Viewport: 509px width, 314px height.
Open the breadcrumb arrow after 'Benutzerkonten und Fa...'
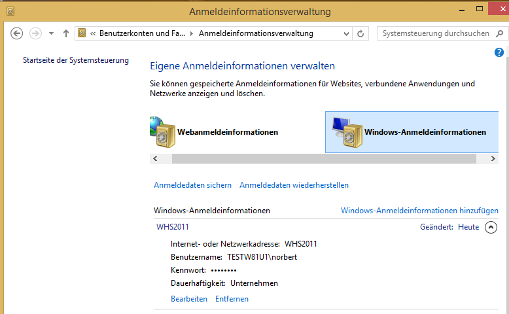pos(192,33)
